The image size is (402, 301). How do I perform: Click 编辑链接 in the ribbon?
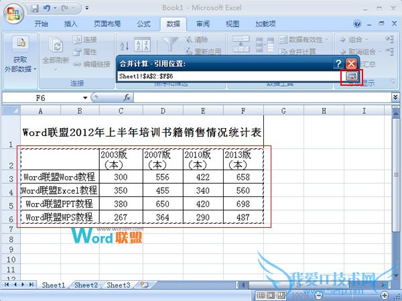pyautogui.click(x=92, y=64)
